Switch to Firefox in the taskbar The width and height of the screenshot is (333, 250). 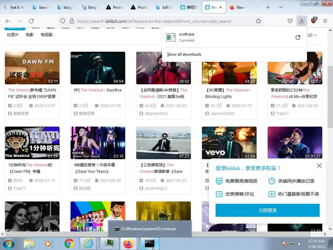pos(128,243)
